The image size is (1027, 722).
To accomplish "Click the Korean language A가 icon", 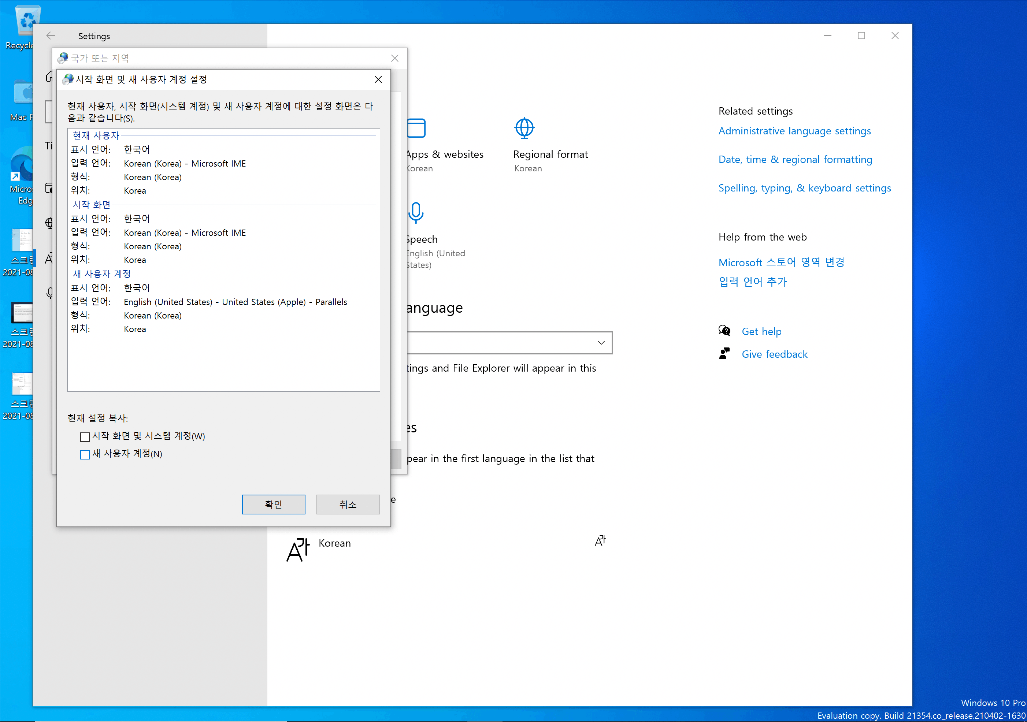I will 299,550.
